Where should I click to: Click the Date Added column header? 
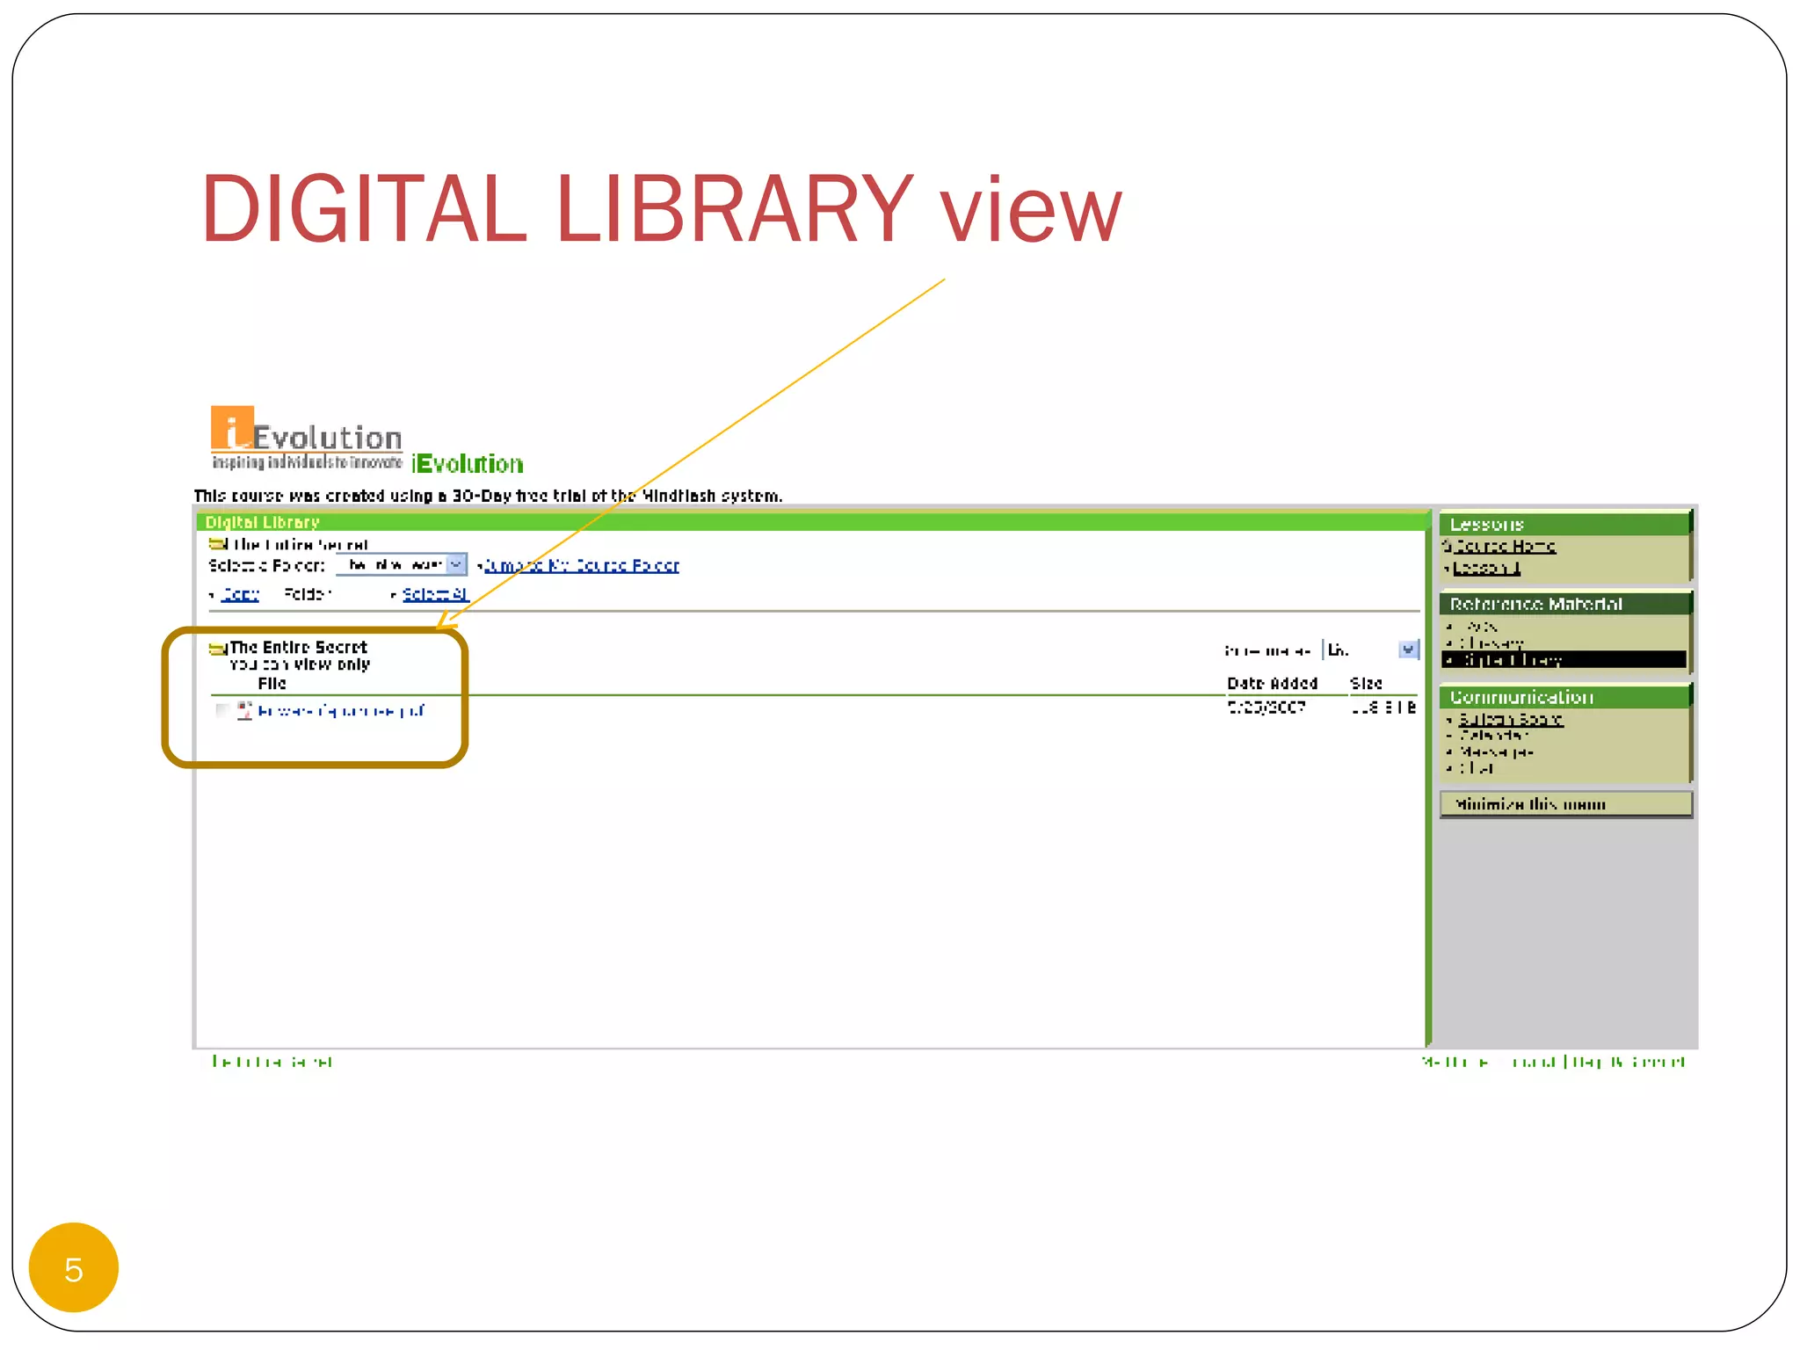point(1272,683)
